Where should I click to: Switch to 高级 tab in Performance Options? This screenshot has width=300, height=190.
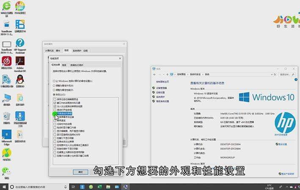point(64,65)
